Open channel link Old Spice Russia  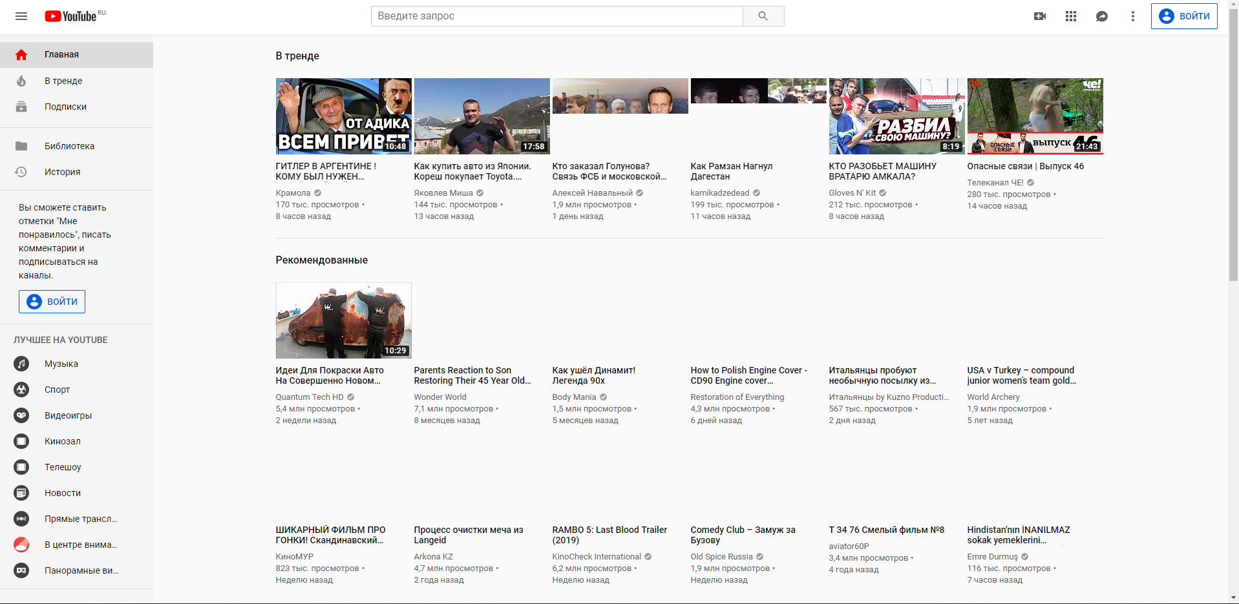click(x=722, y=557)
